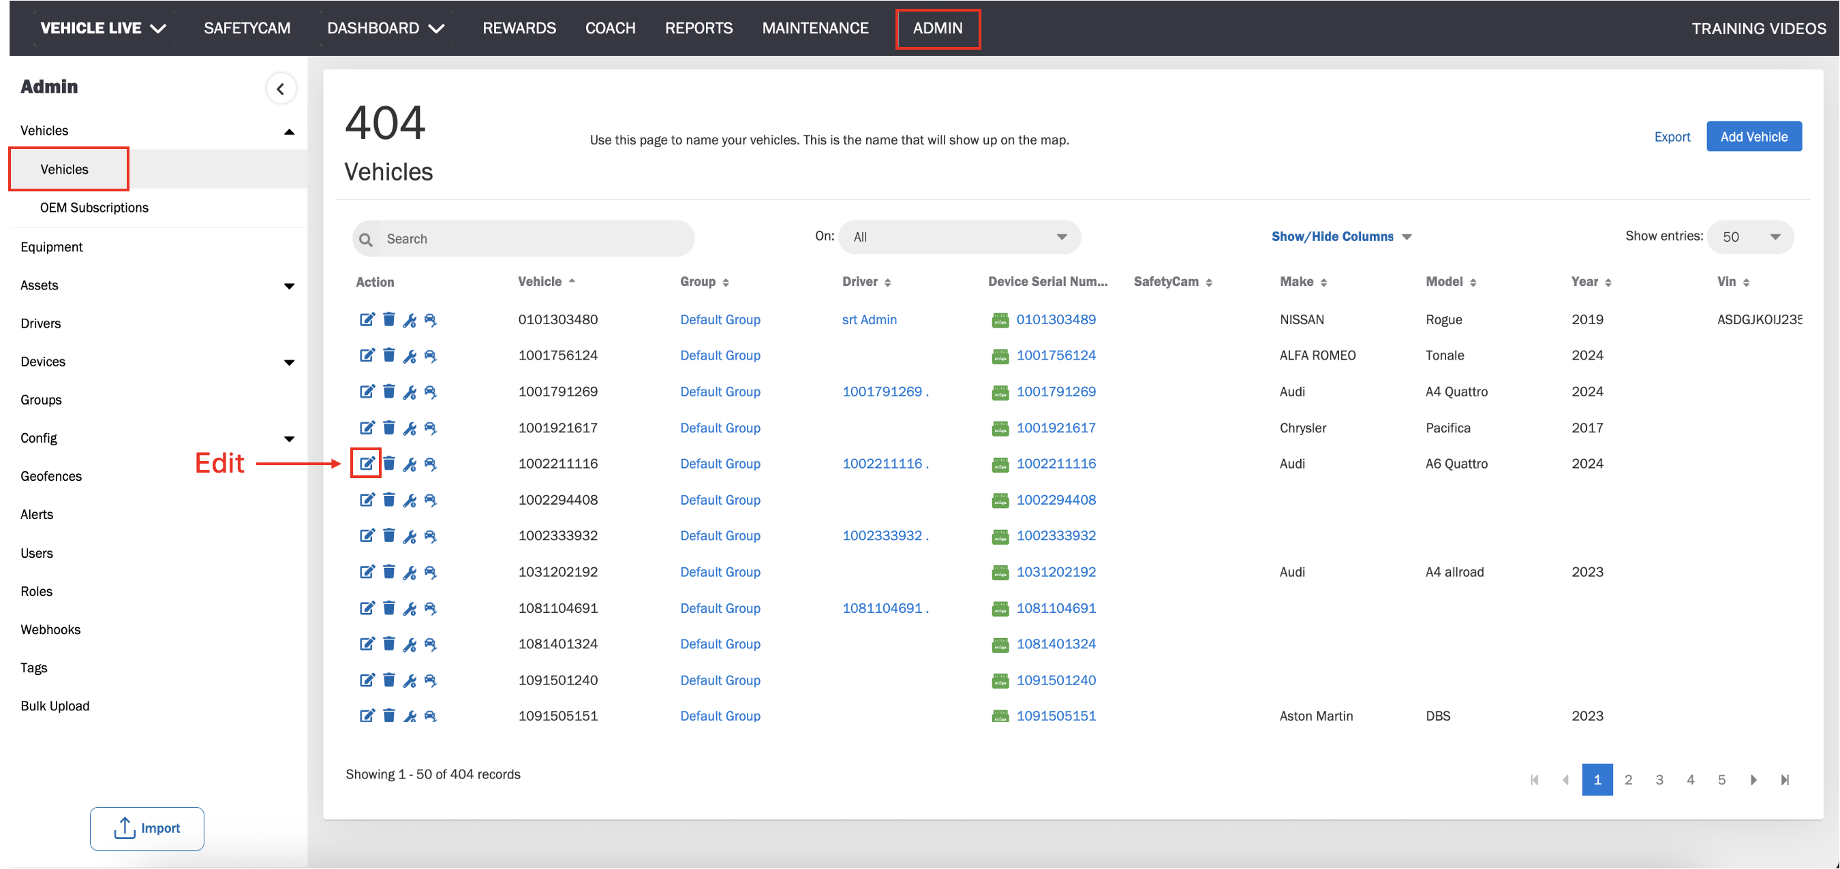Image resolution: width=1840 pixels, height=869 pixels.
Task: Open the On: All filter dropdown
Action: (960, 237)
